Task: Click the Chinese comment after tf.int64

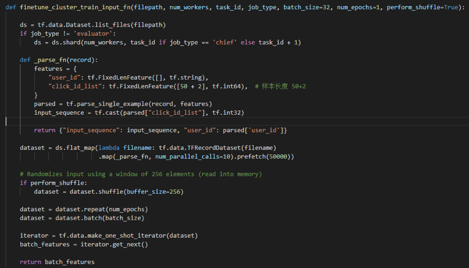Action: [280, 86]
